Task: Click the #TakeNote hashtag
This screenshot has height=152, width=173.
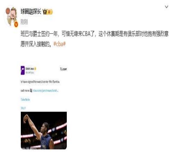Action: (25, 99)
